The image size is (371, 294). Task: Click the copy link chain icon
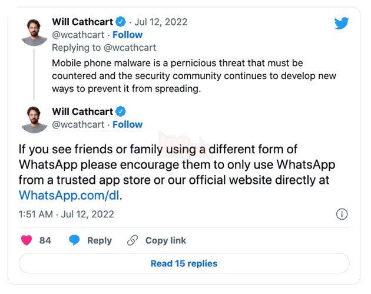tap(133, 240)
